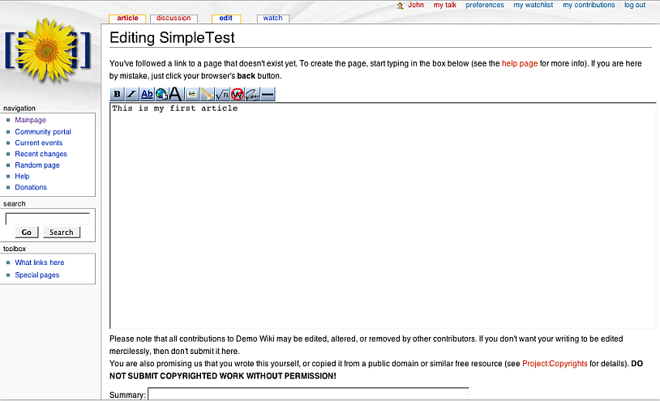Click the nowiki (crossed-out W) icon
Image resolution: width=660 pixels, height=401 pixels.
pos(238,94)
